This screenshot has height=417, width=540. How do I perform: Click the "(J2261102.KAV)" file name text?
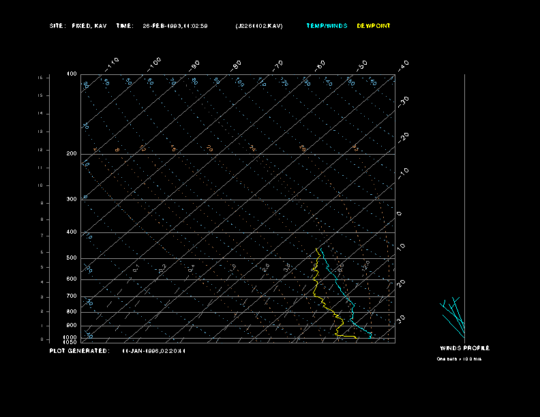(x=259, y=26)
